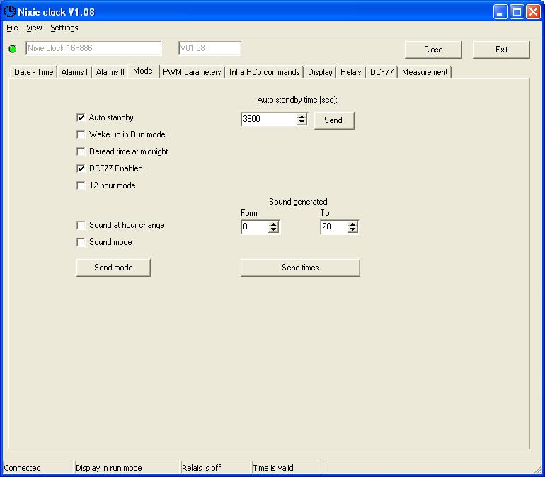Decrease the To hour spinner value
This screenshot has width=545, height=477.
(x=352, y=229)
